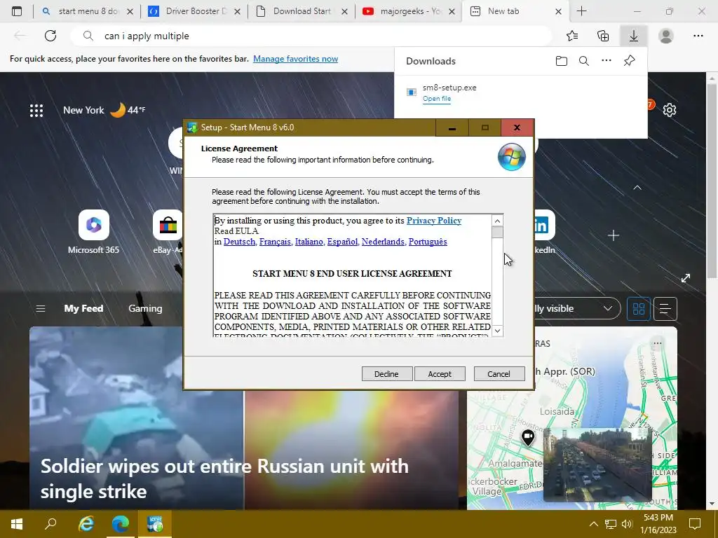718x538 pixels.
Task: Open the network status icon
Action: point(611,524)
